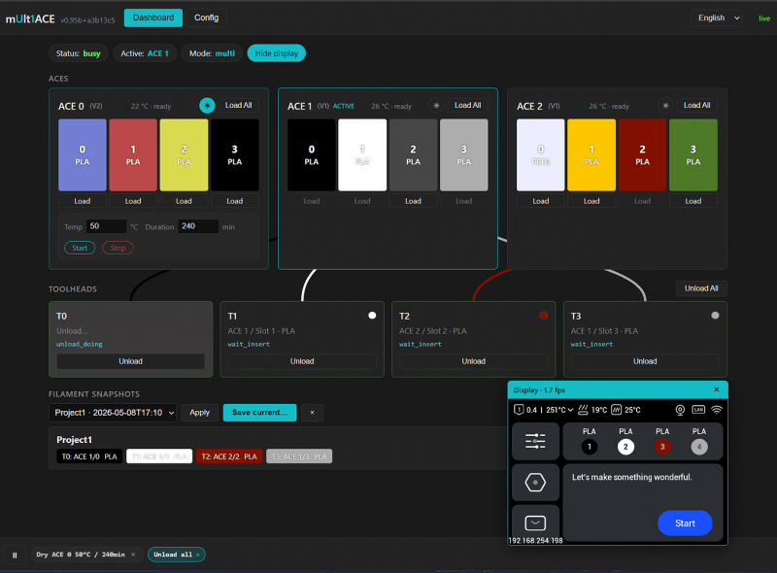
Task: Switch to the Dashboard tab
Action: (x=153, y=17)
